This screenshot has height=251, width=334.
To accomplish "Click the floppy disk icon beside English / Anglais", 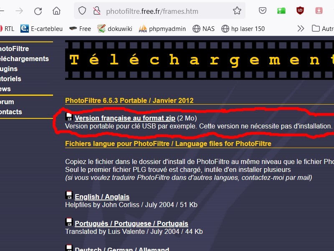I will 69,196.
